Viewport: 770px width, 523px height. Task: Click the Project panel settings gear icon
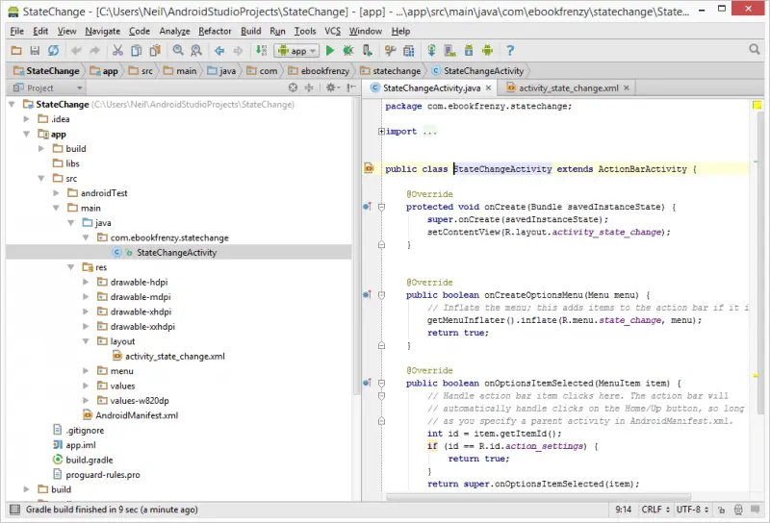click(x=331, y=87)
